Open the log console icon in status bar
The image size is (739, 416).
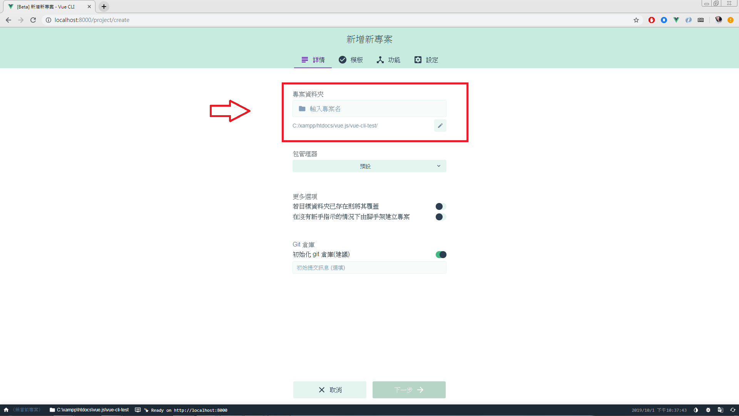click(138, 410)
